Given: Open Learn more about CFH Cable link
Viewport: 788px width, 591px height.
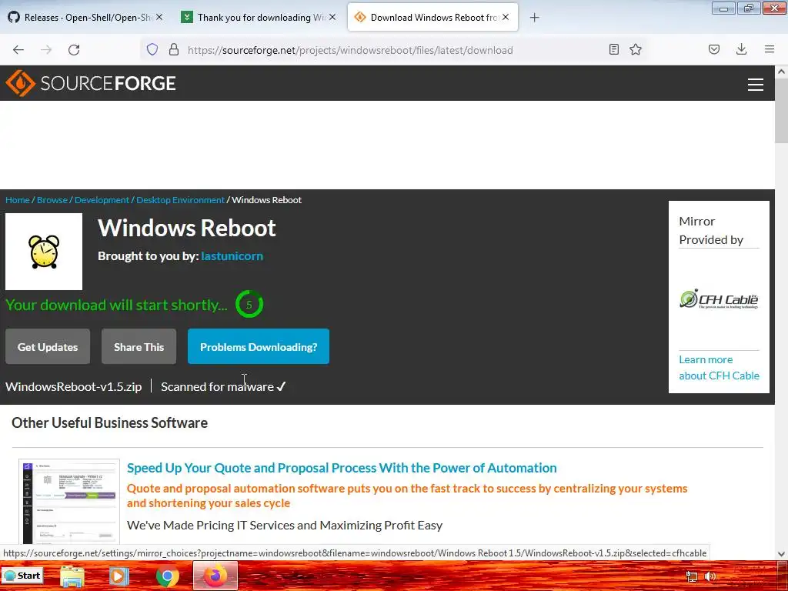Looking at the screenshot, I should tap(720, 367).
